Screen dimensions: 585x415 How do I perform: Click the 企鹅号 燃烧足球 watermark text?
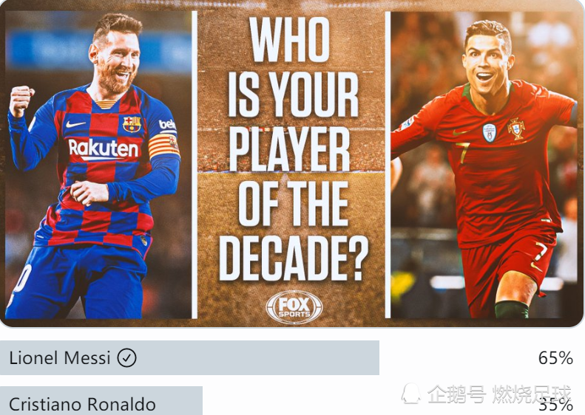tap(499, 394)
